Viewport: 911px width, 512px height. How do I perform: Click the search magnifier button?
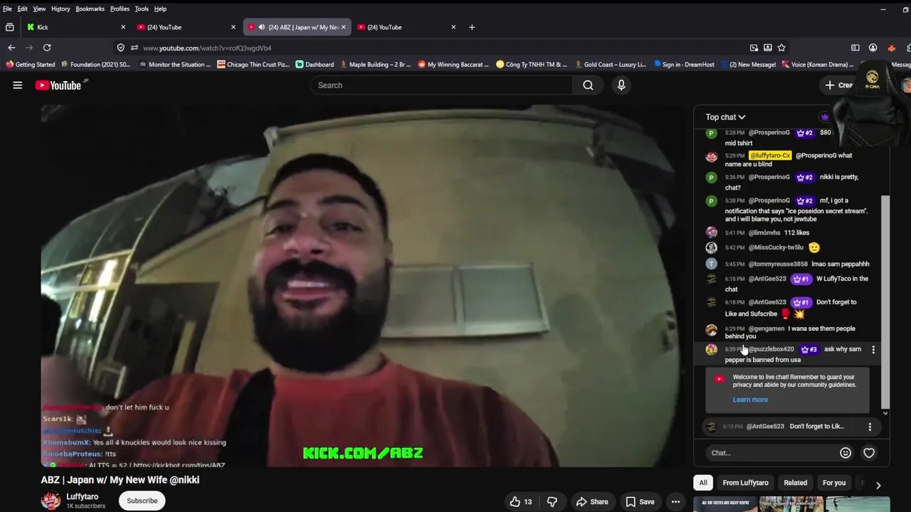[x=588, y=85]
